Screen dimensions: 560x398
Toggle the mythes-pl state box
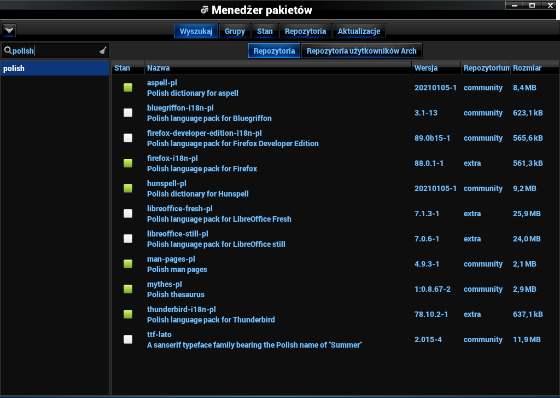tap(128, 289)
